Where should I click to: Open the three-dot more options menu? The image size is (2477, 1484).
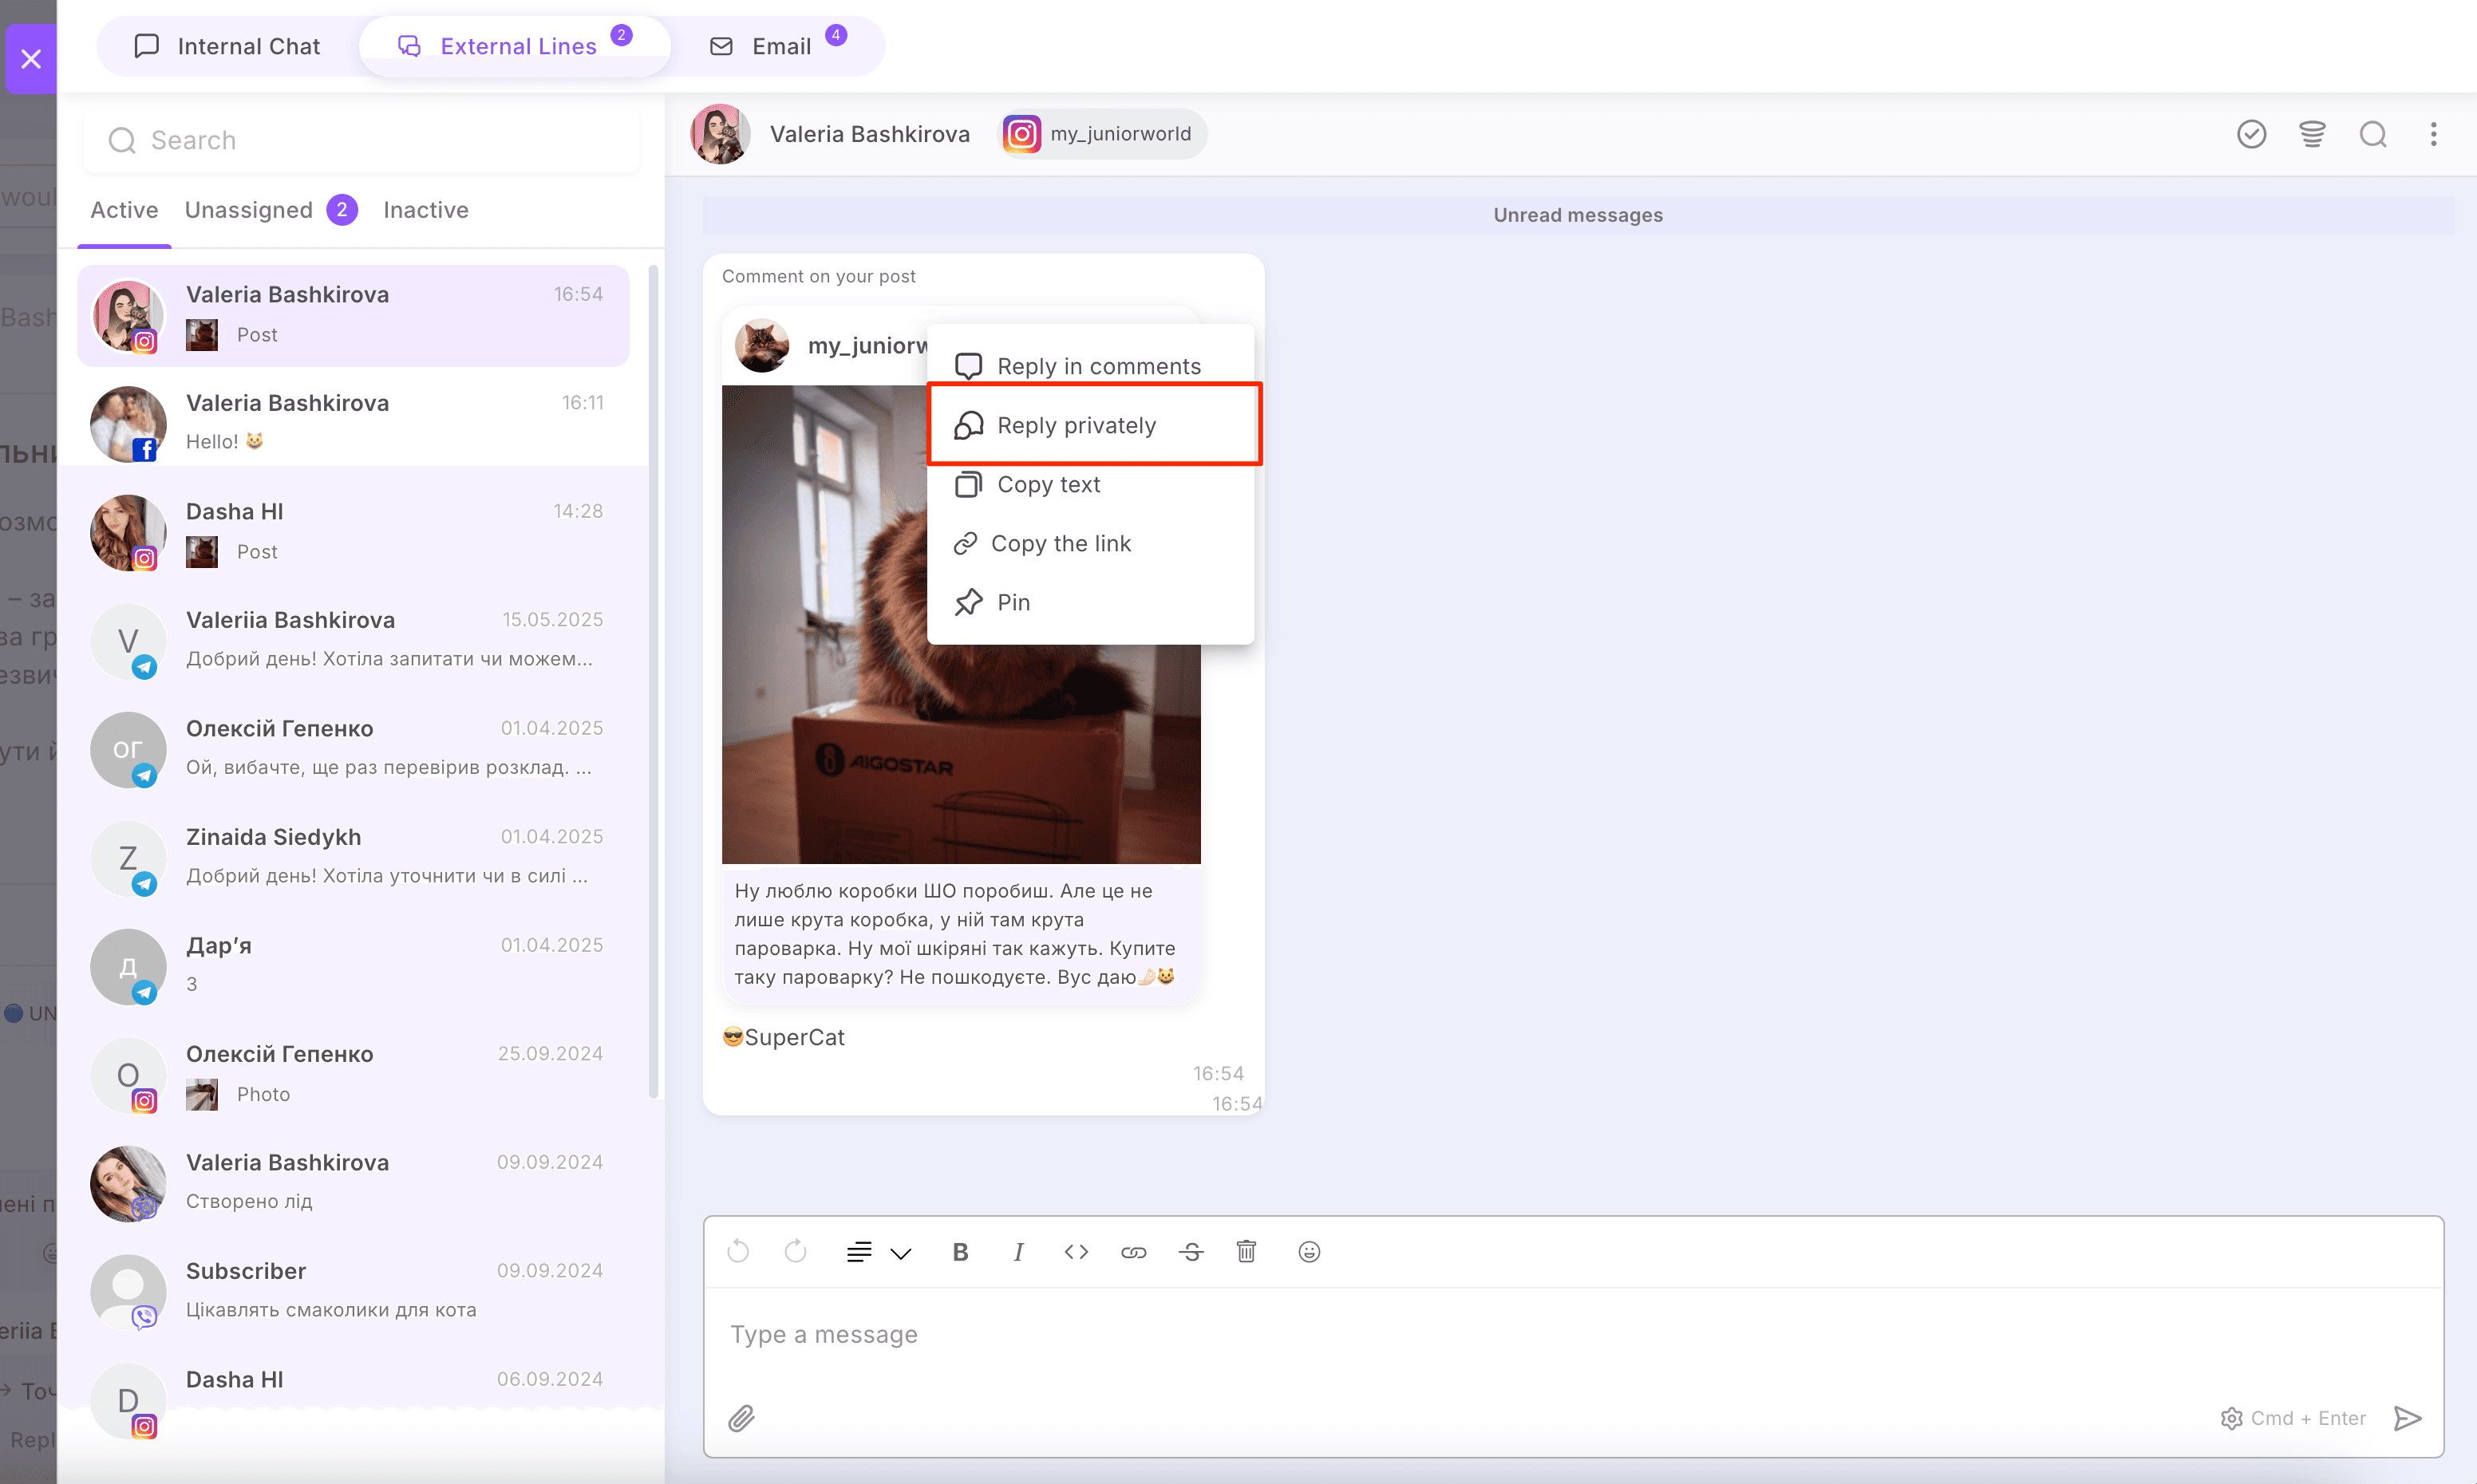coord(2433,134)
